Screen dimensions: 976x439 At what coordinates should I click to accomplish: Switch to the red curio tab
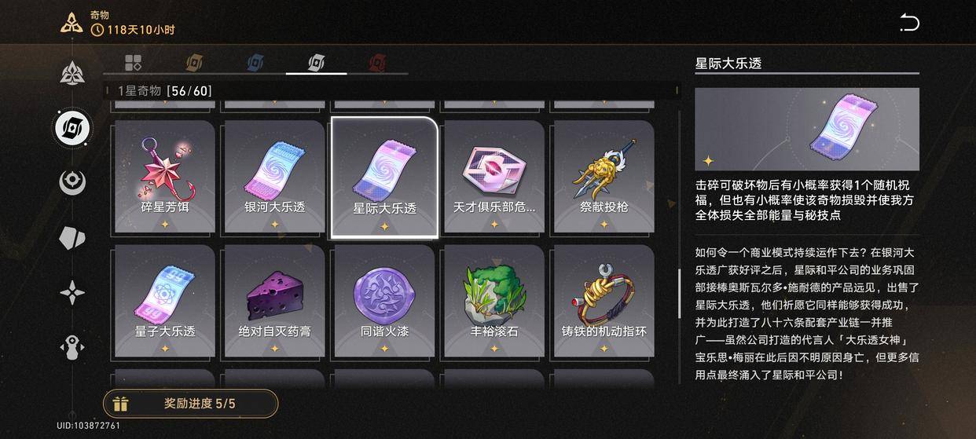point(378,63)
